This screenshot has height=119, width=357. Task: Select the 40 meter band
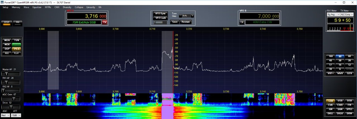(331, 60)
